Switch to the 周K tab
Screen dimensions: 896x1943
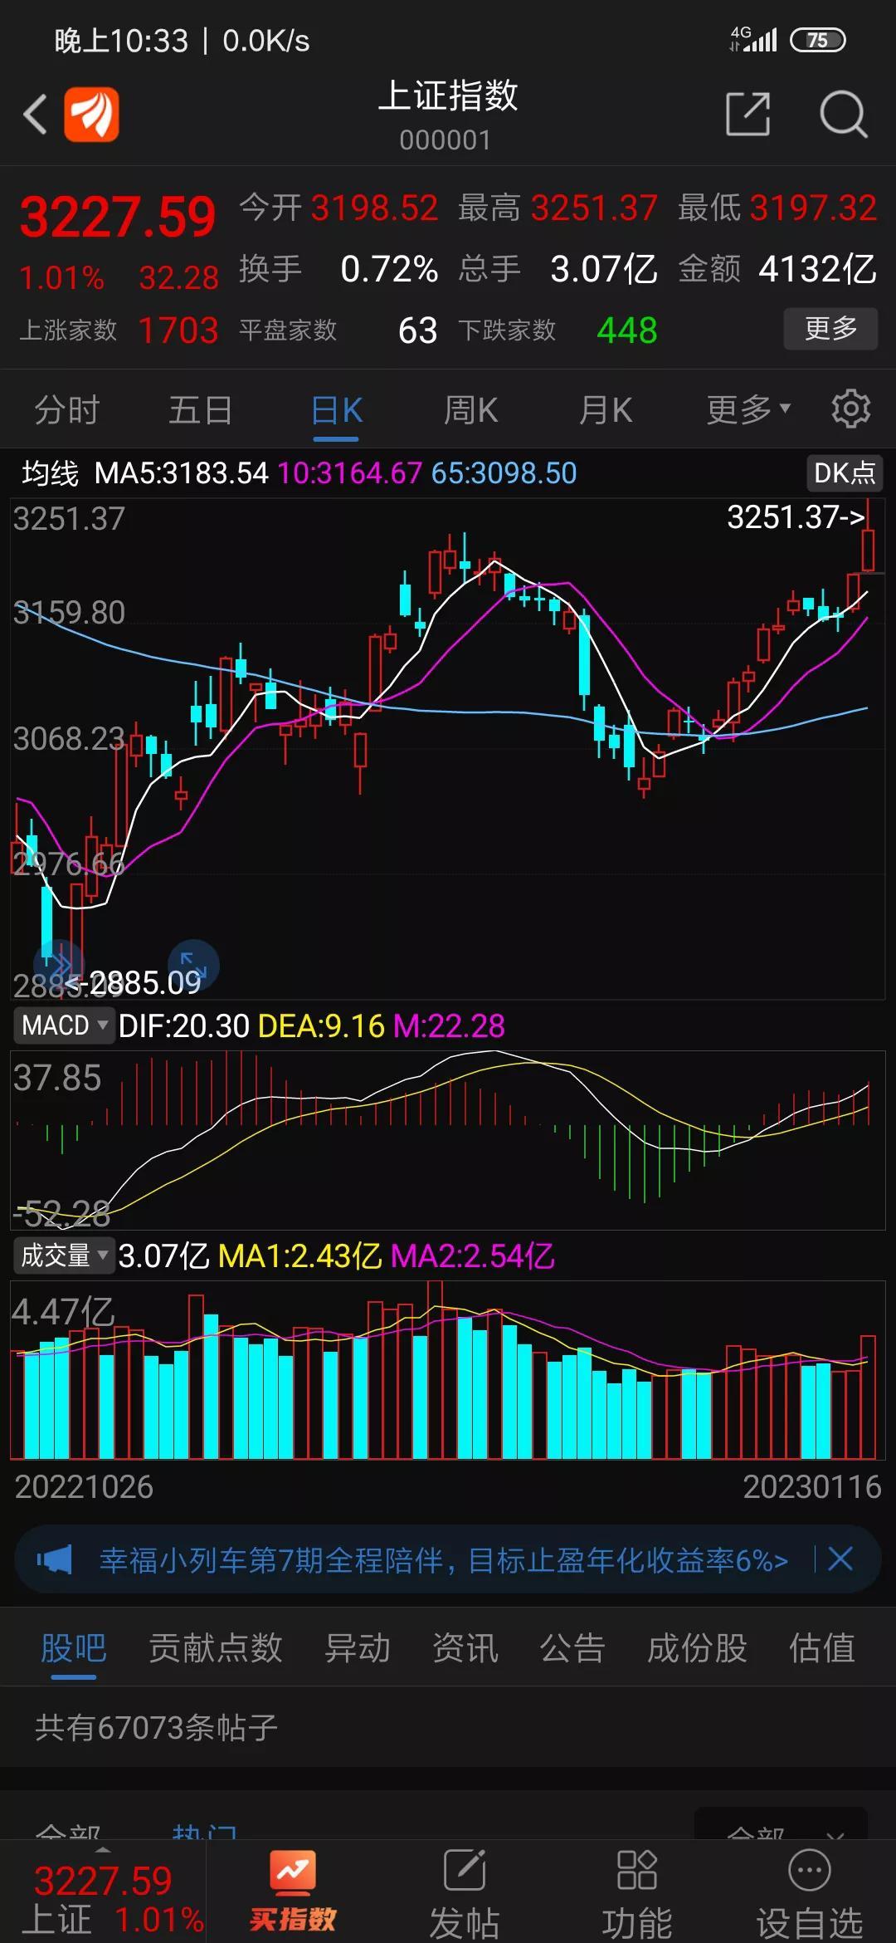[x=470, y=410]
